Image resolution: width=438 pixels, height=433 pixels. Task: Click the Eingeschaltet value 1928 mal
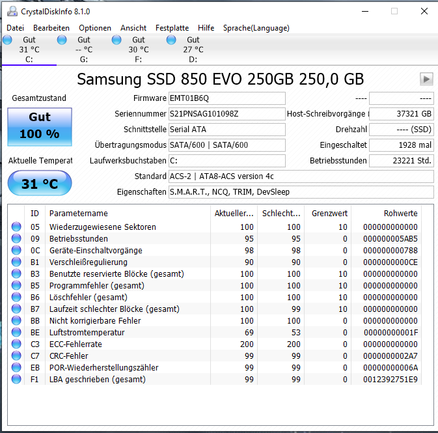click(x=402, y=145)
